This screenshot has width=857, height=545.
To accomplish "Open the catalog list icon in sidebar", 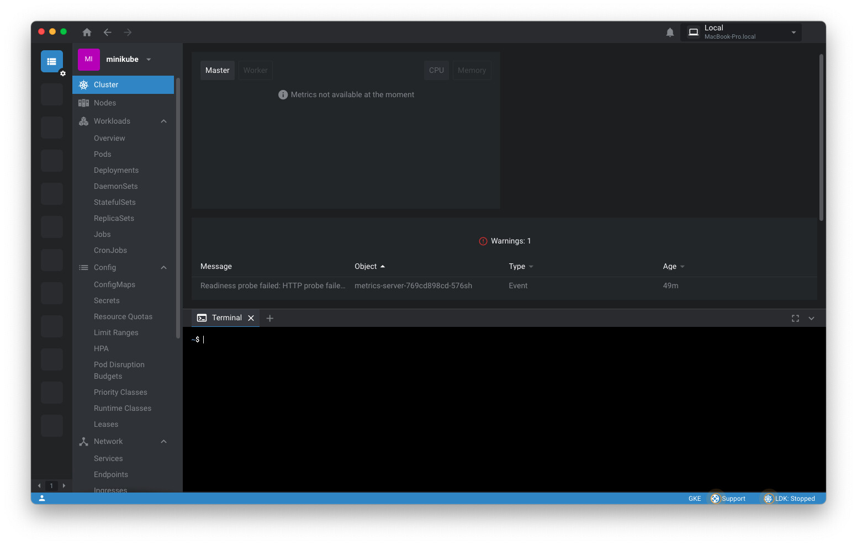I will [52, 61].
